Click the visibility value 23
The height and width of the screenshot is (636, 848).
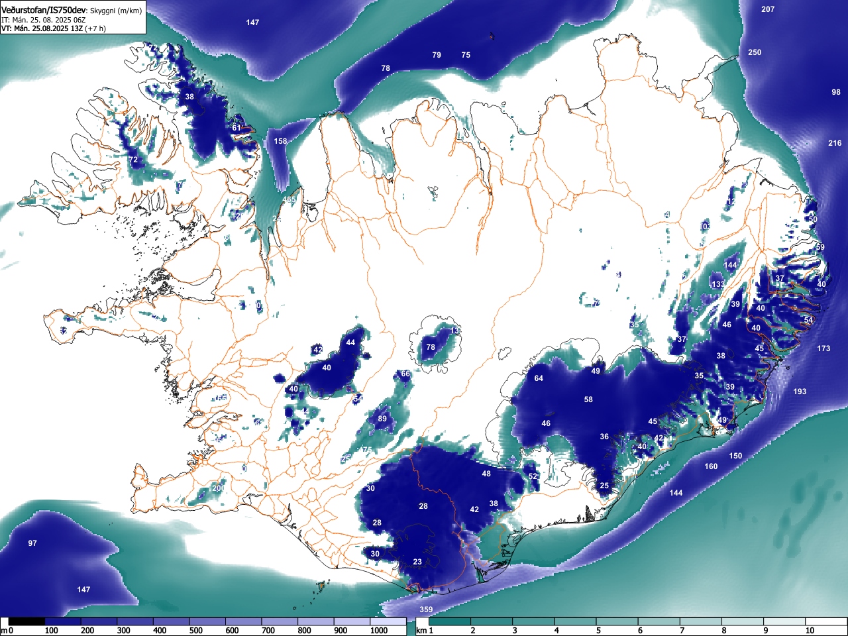[417, 562]
